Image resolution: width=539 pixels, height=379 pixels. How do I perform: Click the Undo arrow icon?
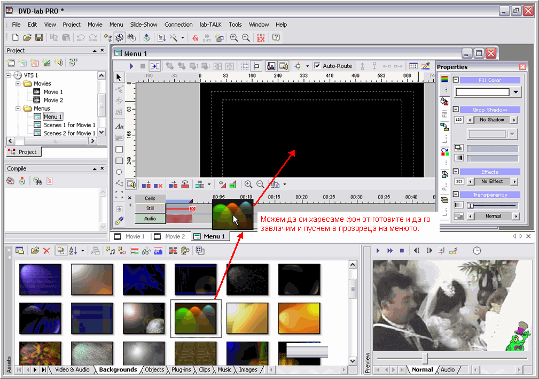click(81, 37)
